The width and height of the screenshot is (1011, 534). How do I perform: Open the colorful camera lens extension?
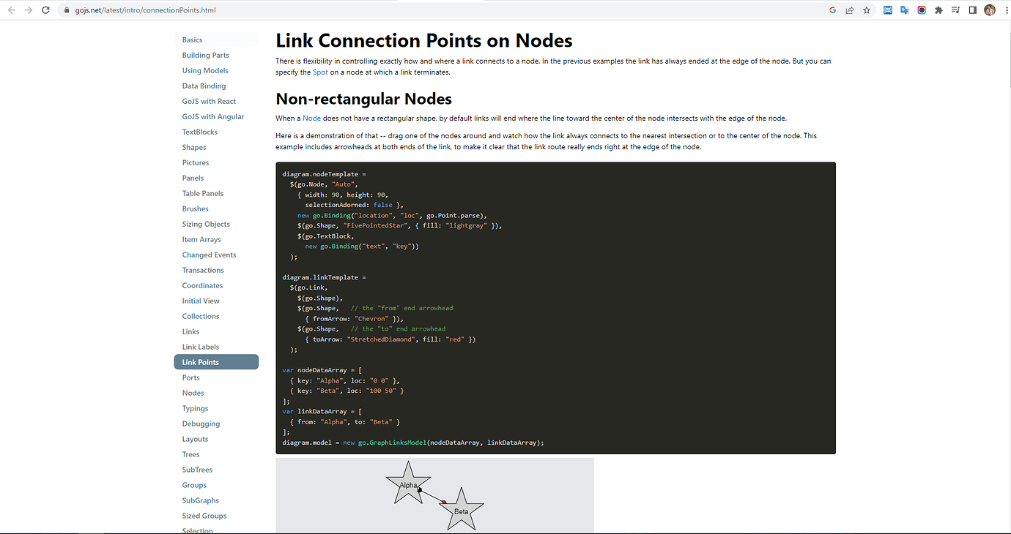(x=922, y=10)
